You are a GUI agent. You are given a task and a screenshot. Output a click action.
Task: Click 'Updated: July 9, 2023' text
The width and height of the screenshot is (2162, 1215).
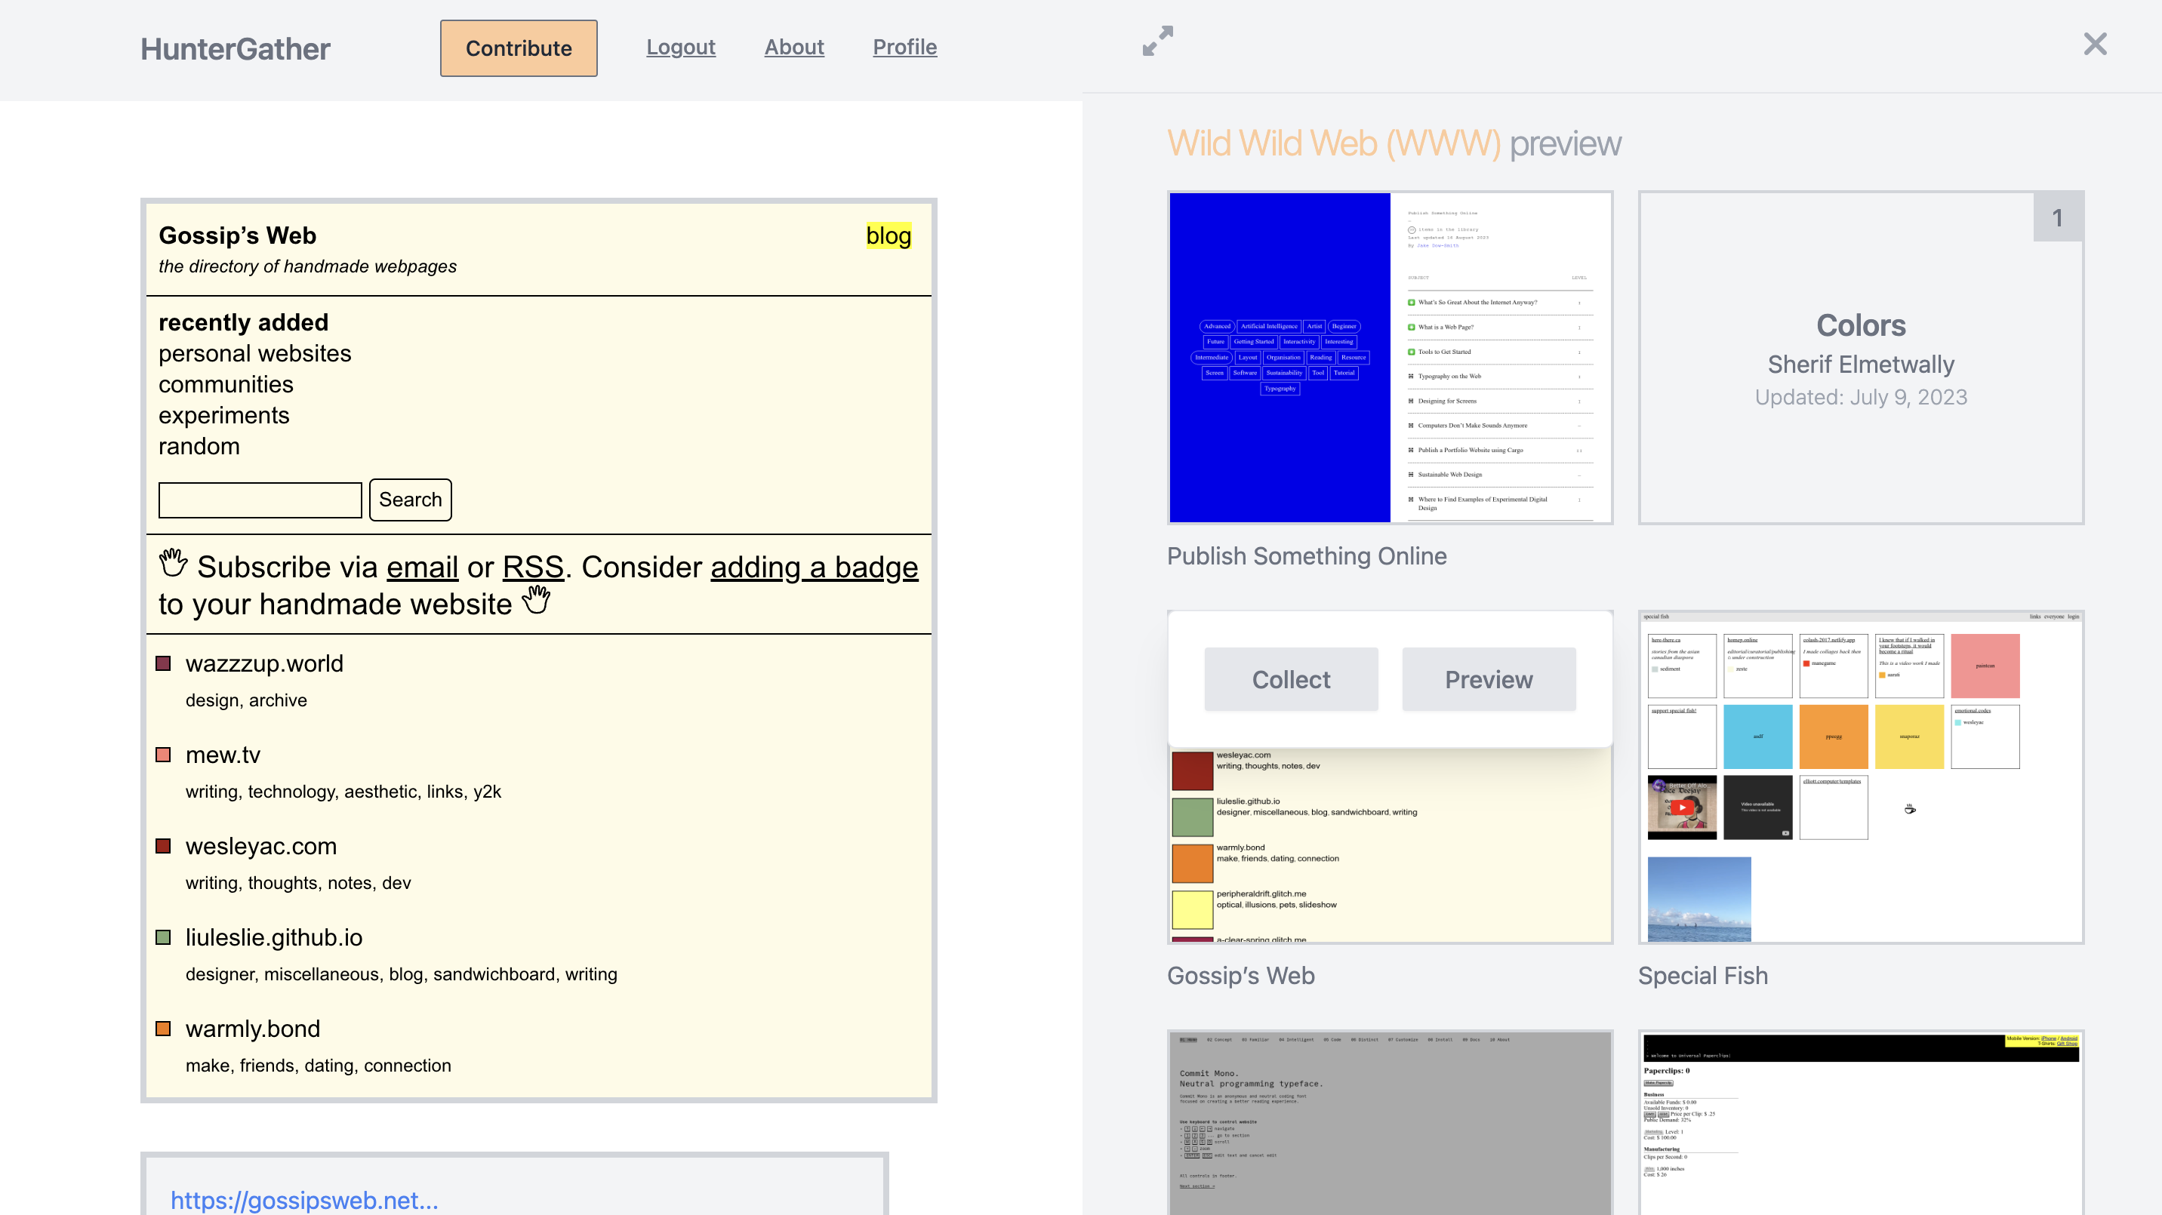tap(1861, 397)
